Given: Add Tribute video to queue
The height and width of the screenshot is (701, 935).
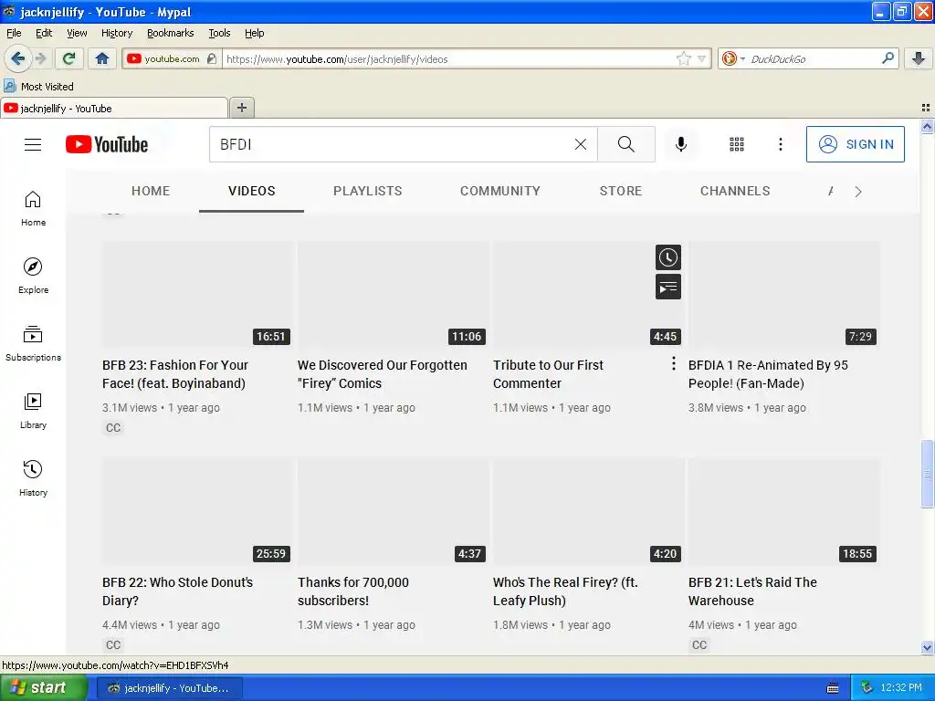Looking at the screenshot, I should (x=667, y=288).
